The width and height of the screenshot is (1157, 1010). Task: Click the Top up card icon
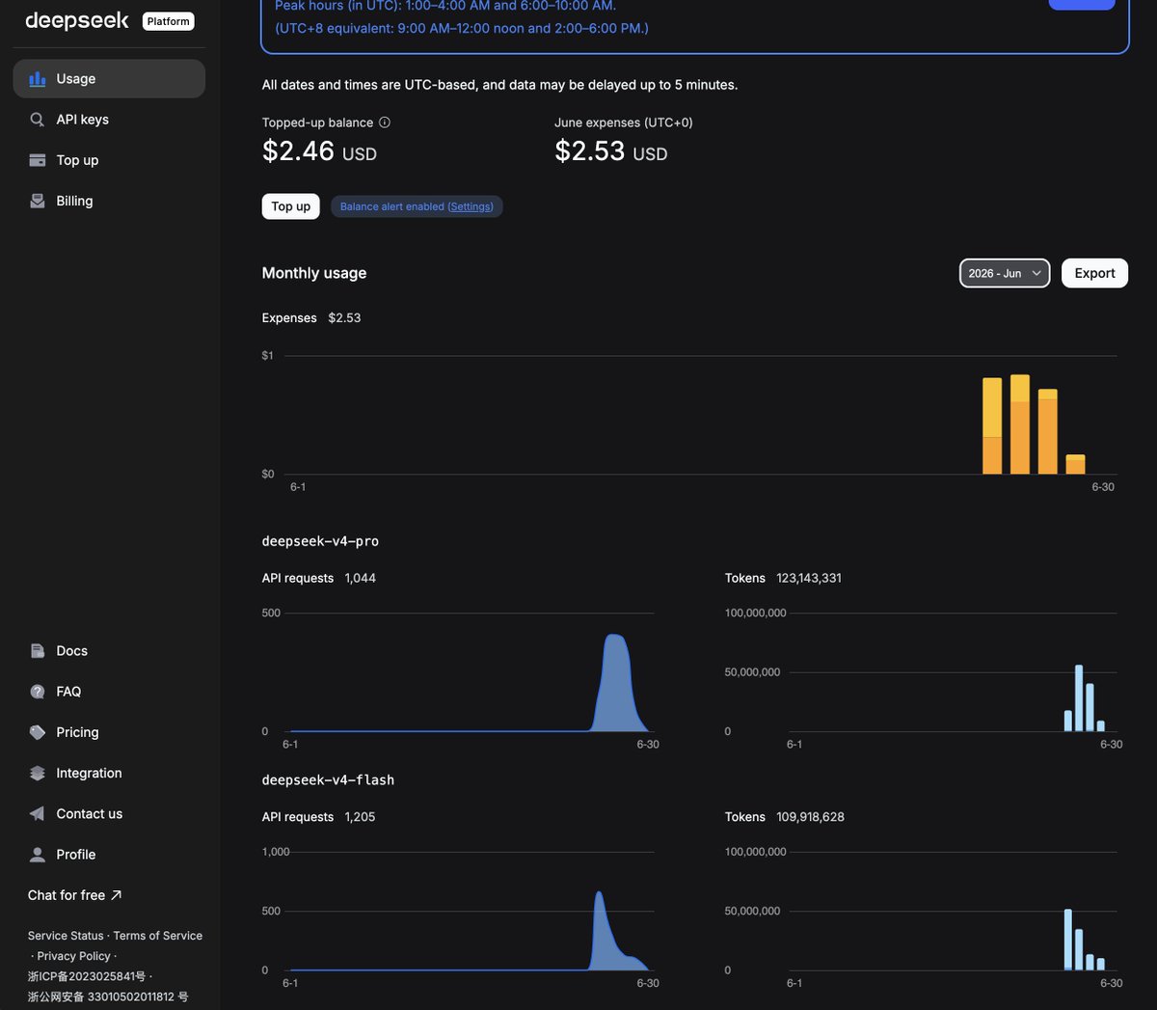[x=38, y=160]
